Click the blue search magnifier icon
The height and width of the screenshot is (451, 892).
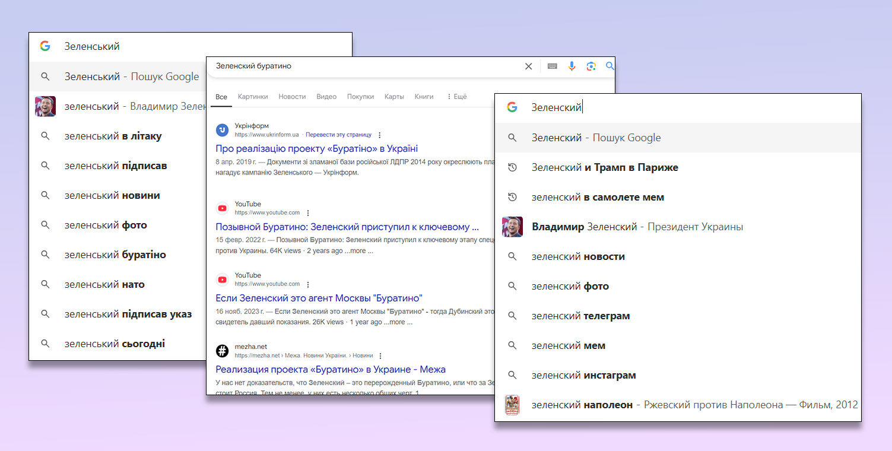610,66
